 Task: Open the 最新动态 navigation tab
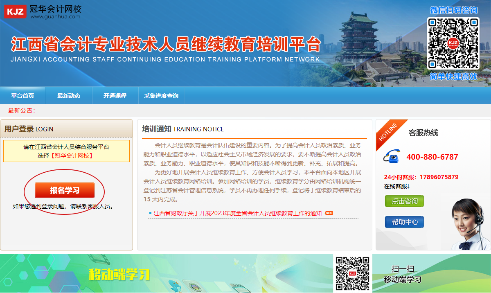tap(69, 96)
